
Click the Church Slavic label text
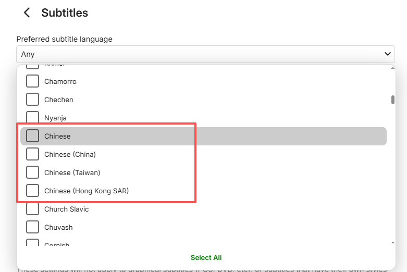pos(66,209)
